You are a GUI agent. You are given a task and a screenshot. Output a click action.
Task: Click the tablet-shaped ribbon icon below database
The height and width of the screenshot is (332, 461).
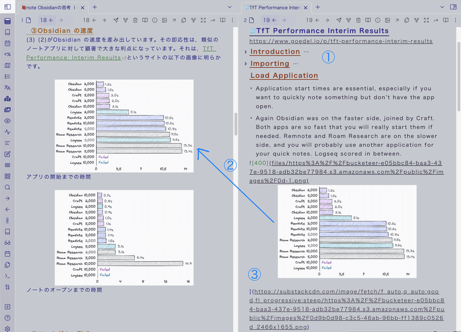click(x=7, y=32)
